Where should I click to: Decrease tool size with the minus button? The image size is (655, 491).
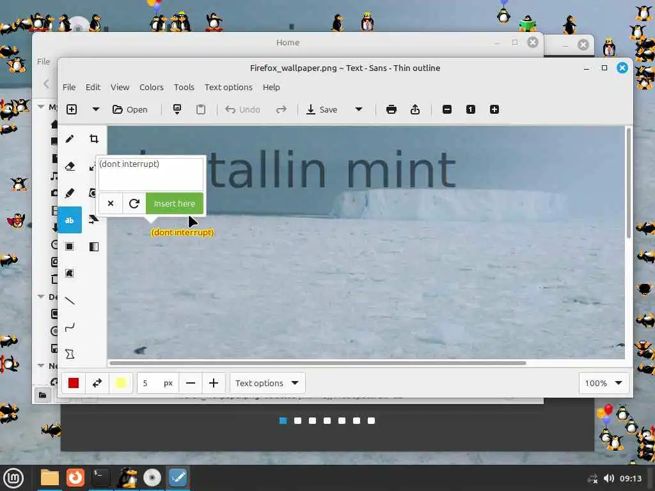[191, 383]
